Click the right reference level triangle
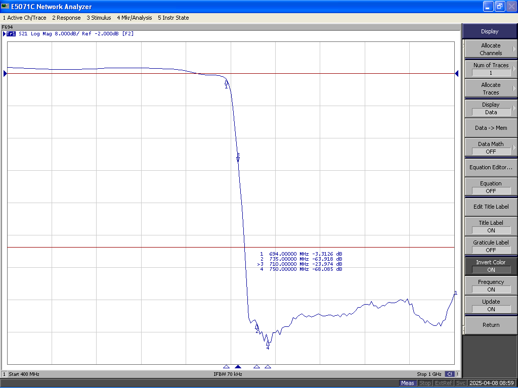518x388 pixels. tap(457, 74)
